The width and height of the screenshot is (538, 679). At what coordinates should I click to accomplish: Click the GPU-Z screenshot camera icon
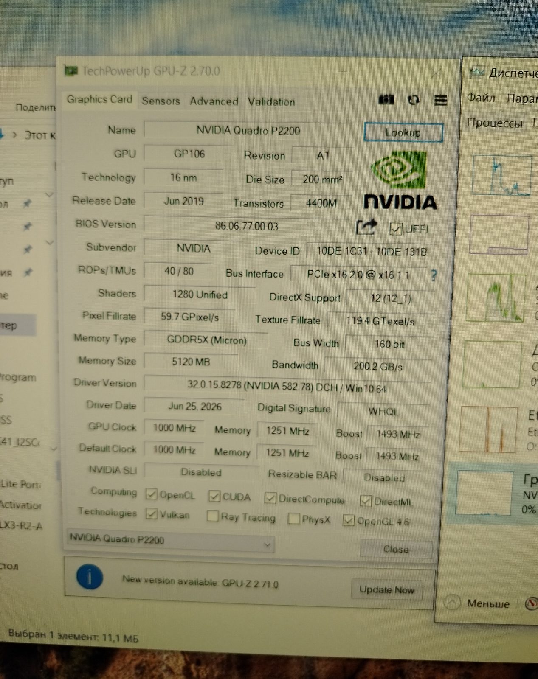click(x=386, y=100)
